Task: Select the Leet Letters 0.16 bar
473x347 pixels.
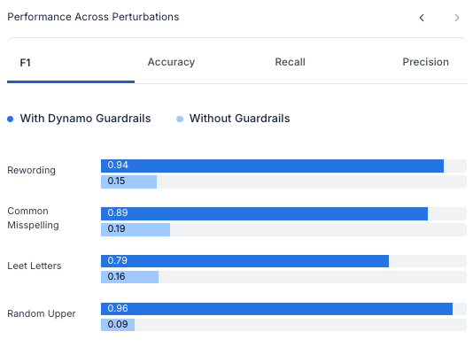Action: (129, 277)
